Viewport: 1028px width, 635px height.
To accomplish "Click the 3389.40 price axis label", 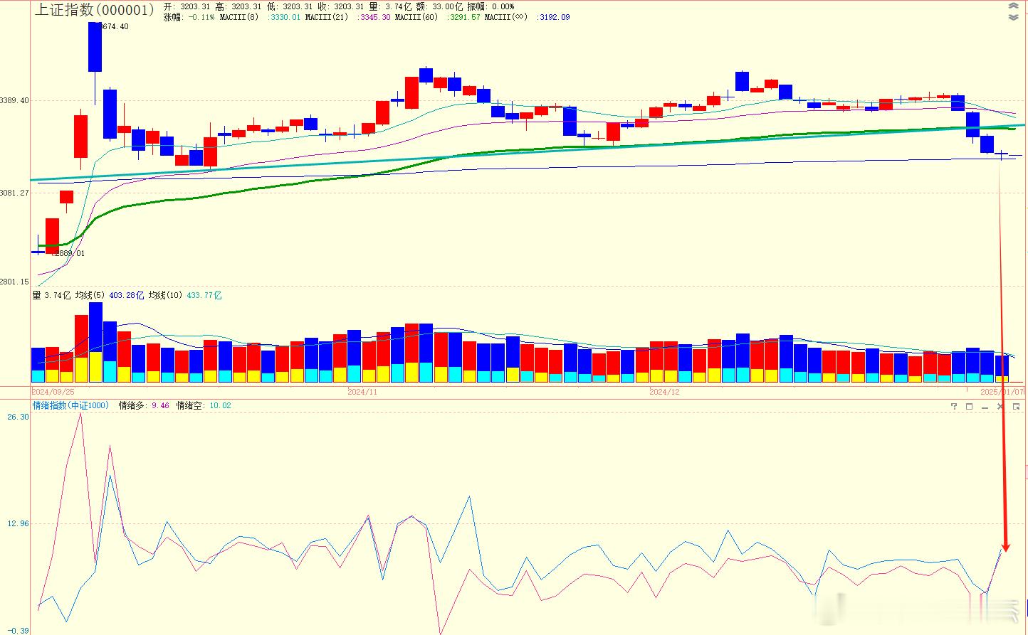I will point(15,100).
